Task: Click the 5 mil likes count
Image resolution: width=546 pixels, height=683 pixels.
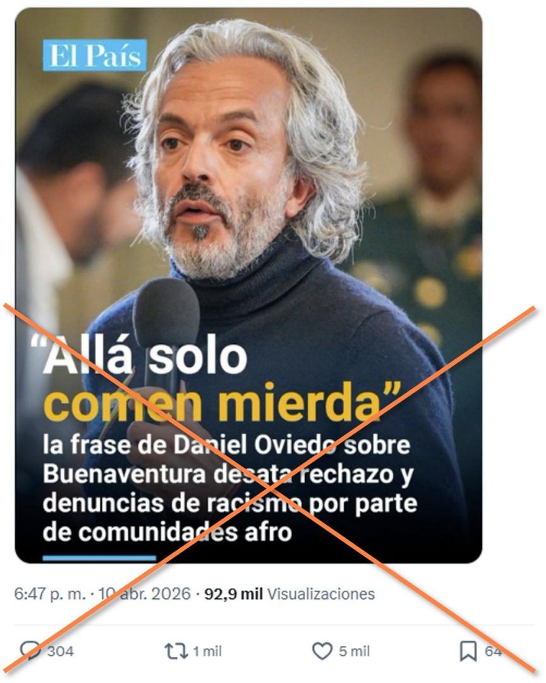Action: pos(355,651)
